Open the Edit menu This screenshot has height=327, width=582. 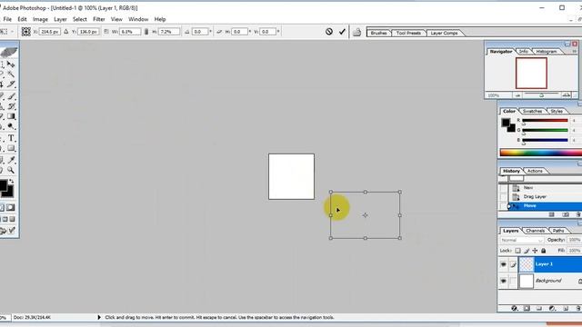(22, 19)
